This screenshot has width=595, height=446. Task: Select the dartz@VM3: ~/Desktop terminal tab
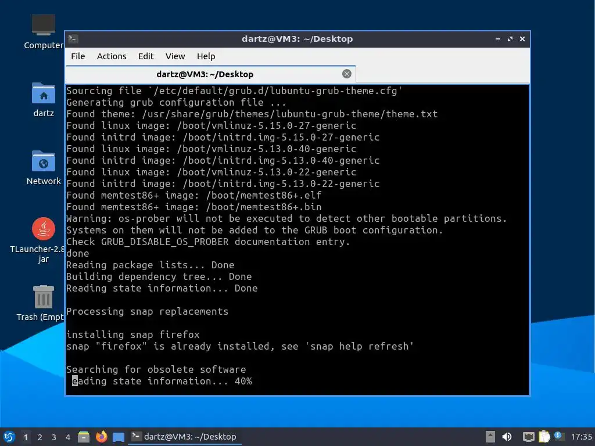pyautogui.click(x=210, y=74)
